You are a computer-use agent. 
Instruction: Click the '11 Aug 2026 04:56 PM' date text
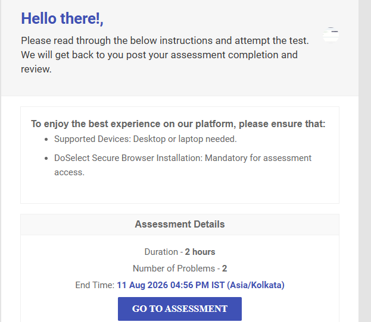tap(163, 285)
